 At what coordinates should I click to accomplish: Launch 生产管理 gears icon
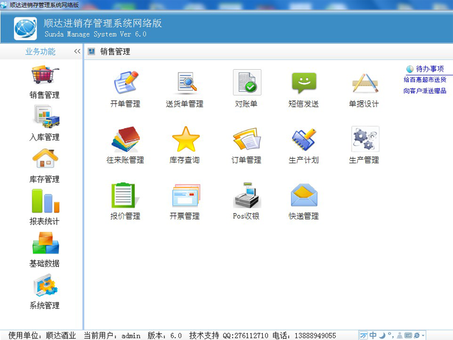(x=364, y=139)
